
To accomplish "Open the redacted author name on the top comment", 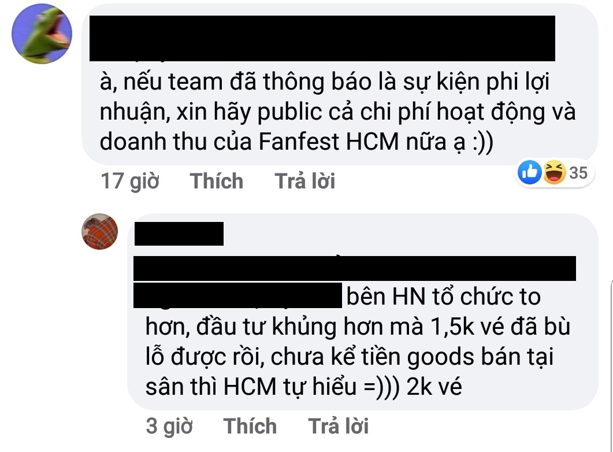I will point(322,38).
